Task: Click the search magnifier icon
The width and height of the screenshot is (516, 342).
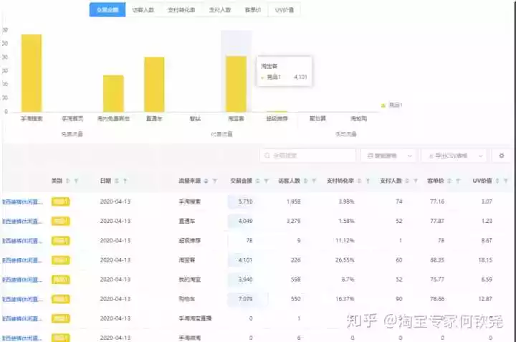Action: tap(267, 156)
